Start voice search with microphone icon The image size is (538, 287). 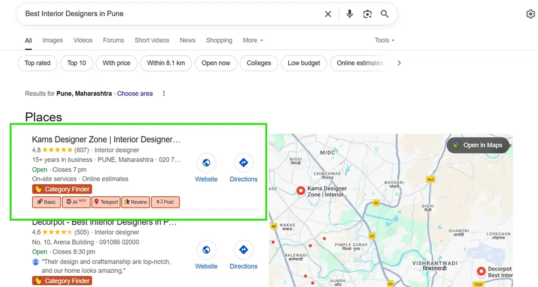pos(350,14)
